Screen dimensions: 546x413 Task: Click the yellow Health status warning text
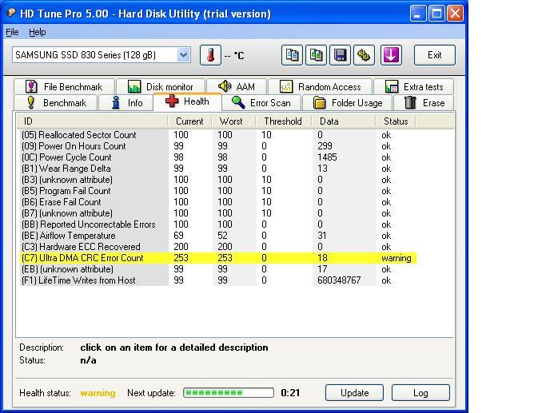tap(98, 393)
